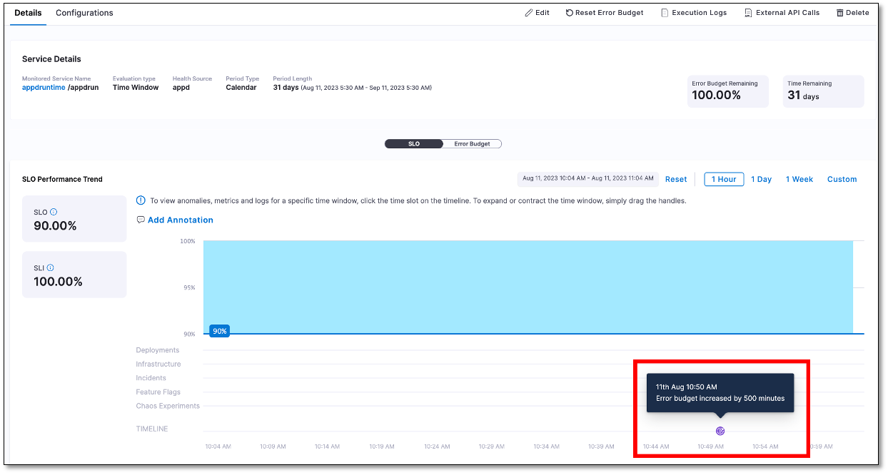Open Execution Logs document icon
The height and width of the screenshot is (475, 888).
[665, 13]
